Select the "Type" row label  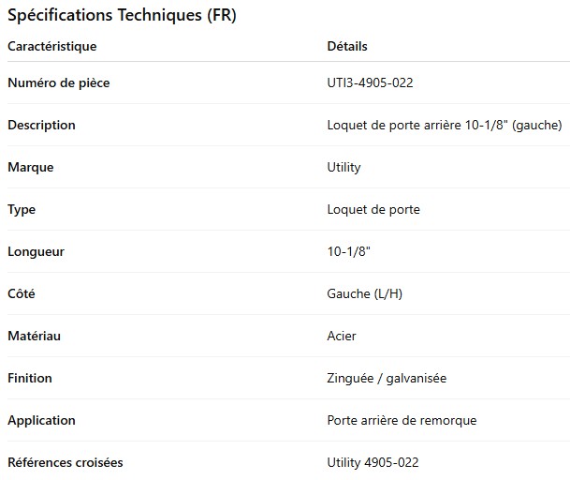(x=22, y=209)
